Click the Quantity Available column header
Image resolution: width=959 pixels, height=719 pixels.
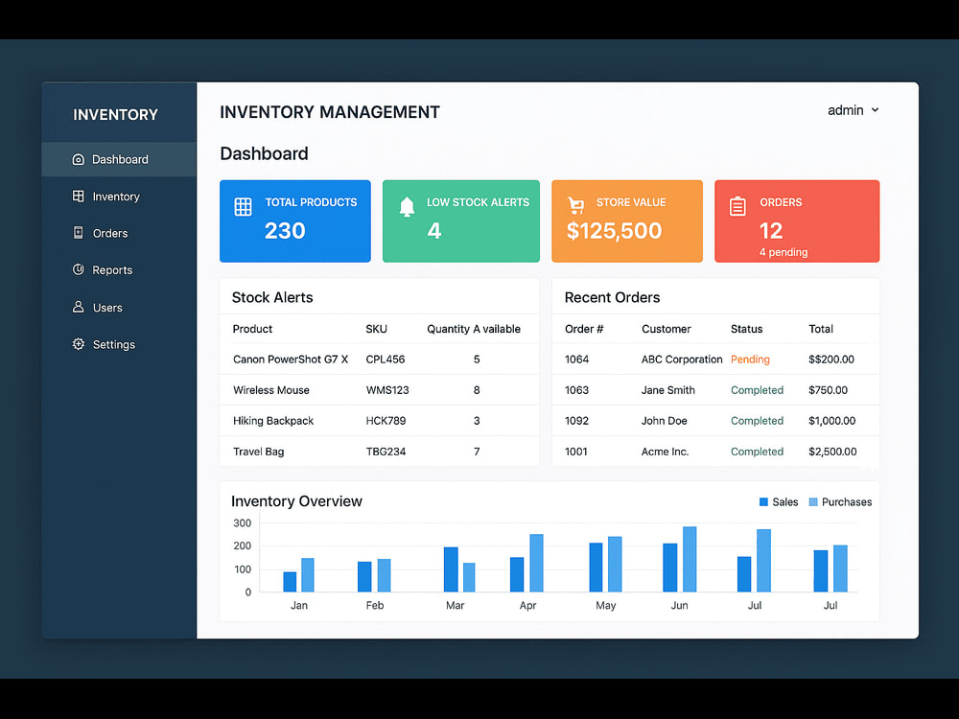(x=474, y=329)
